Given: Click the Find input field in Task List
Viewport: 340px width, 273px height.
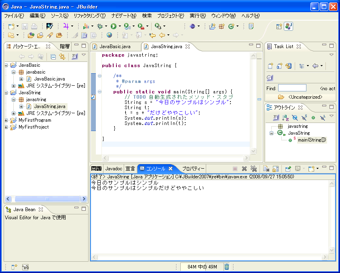Looking at the screenshot, I should coord(292,88).
